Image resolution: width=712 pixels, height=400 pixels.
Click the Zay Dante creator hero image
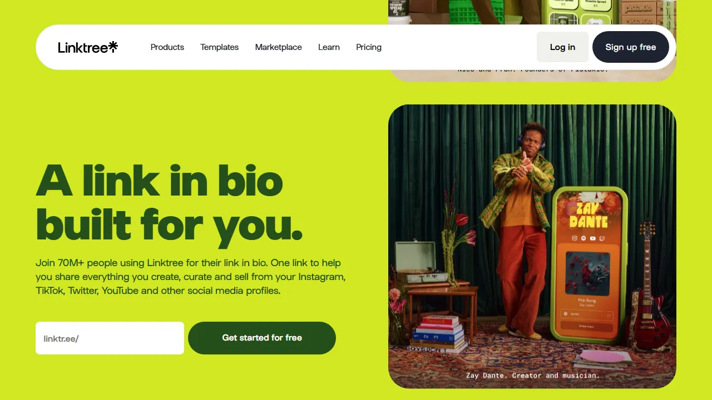pos(532,246)
